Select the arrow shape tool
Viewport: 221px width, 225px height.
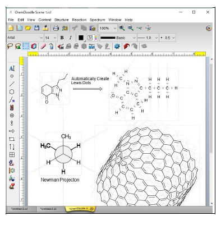click(x=12, y=131)
